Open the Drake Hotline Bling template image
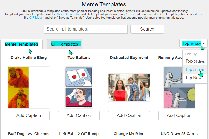This screenshot has width=209, height=139. pyautogui.click(x=29, y=88)
